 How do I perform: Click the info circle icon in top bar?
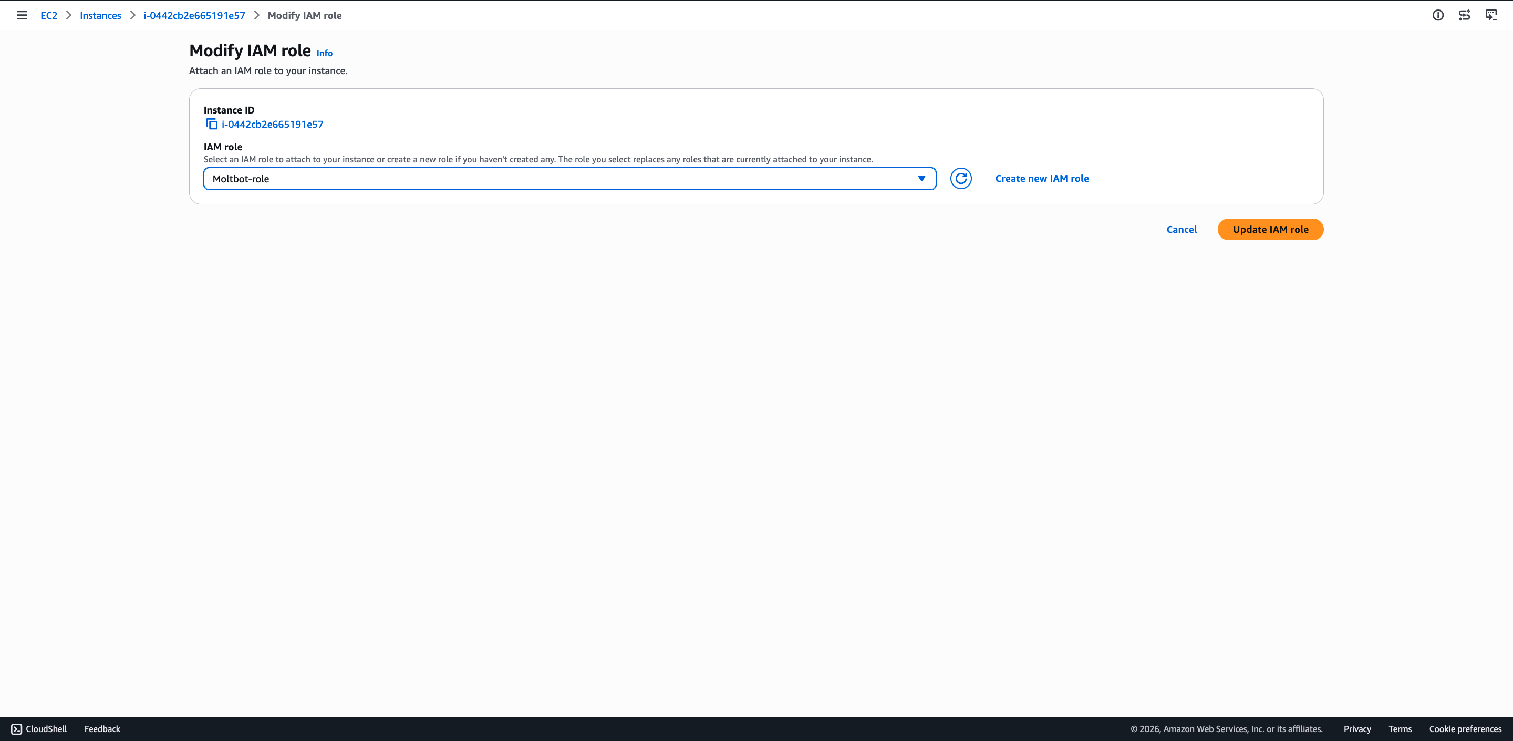pos(1438,15)
